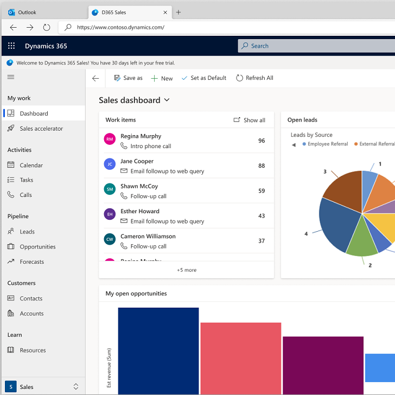Click the SM avatar for Shawn McCoy
Image resolution: width=395 pixels, height=395 pixels.
click(x=110, y=189)
